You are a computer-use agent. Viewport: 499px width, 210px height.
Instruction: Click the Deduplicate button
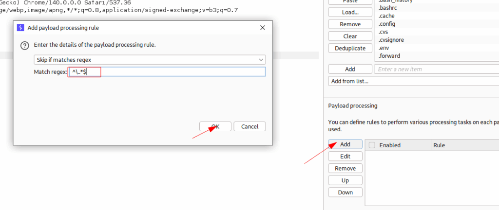346,48
